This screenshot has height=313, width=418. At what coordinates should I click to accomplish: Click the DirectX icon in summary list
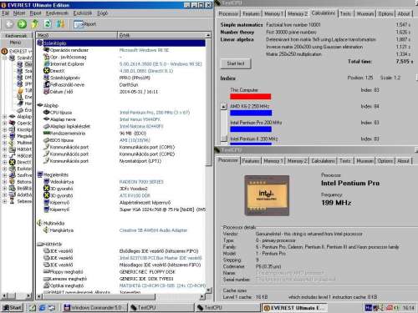tap(47, 71)
